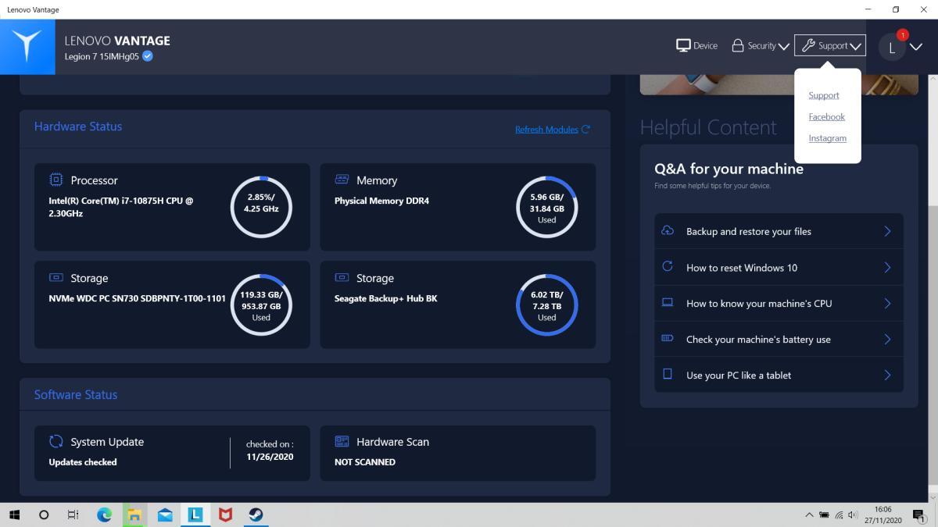Open Task View on the taskbar
The height and width of the screenshot is (527, 938).
(x=73, y=515)
